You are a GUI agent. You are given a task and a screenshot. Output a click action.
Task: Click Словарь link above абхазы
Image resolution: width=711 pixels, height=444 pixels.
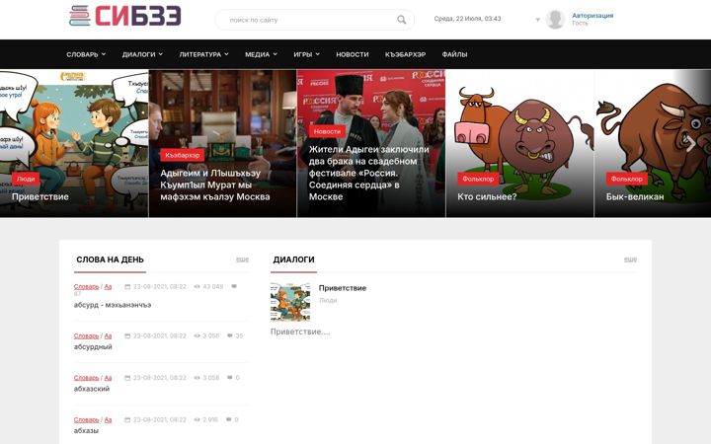[86, 420]
